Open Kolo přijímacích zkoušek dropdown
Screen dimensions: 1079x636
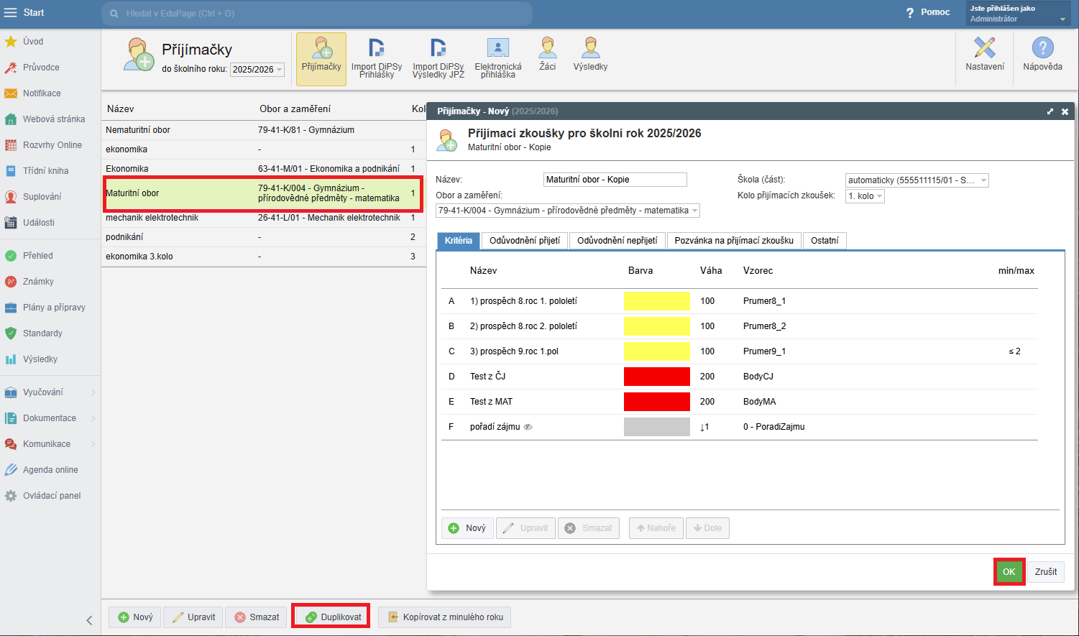point(865,196)
